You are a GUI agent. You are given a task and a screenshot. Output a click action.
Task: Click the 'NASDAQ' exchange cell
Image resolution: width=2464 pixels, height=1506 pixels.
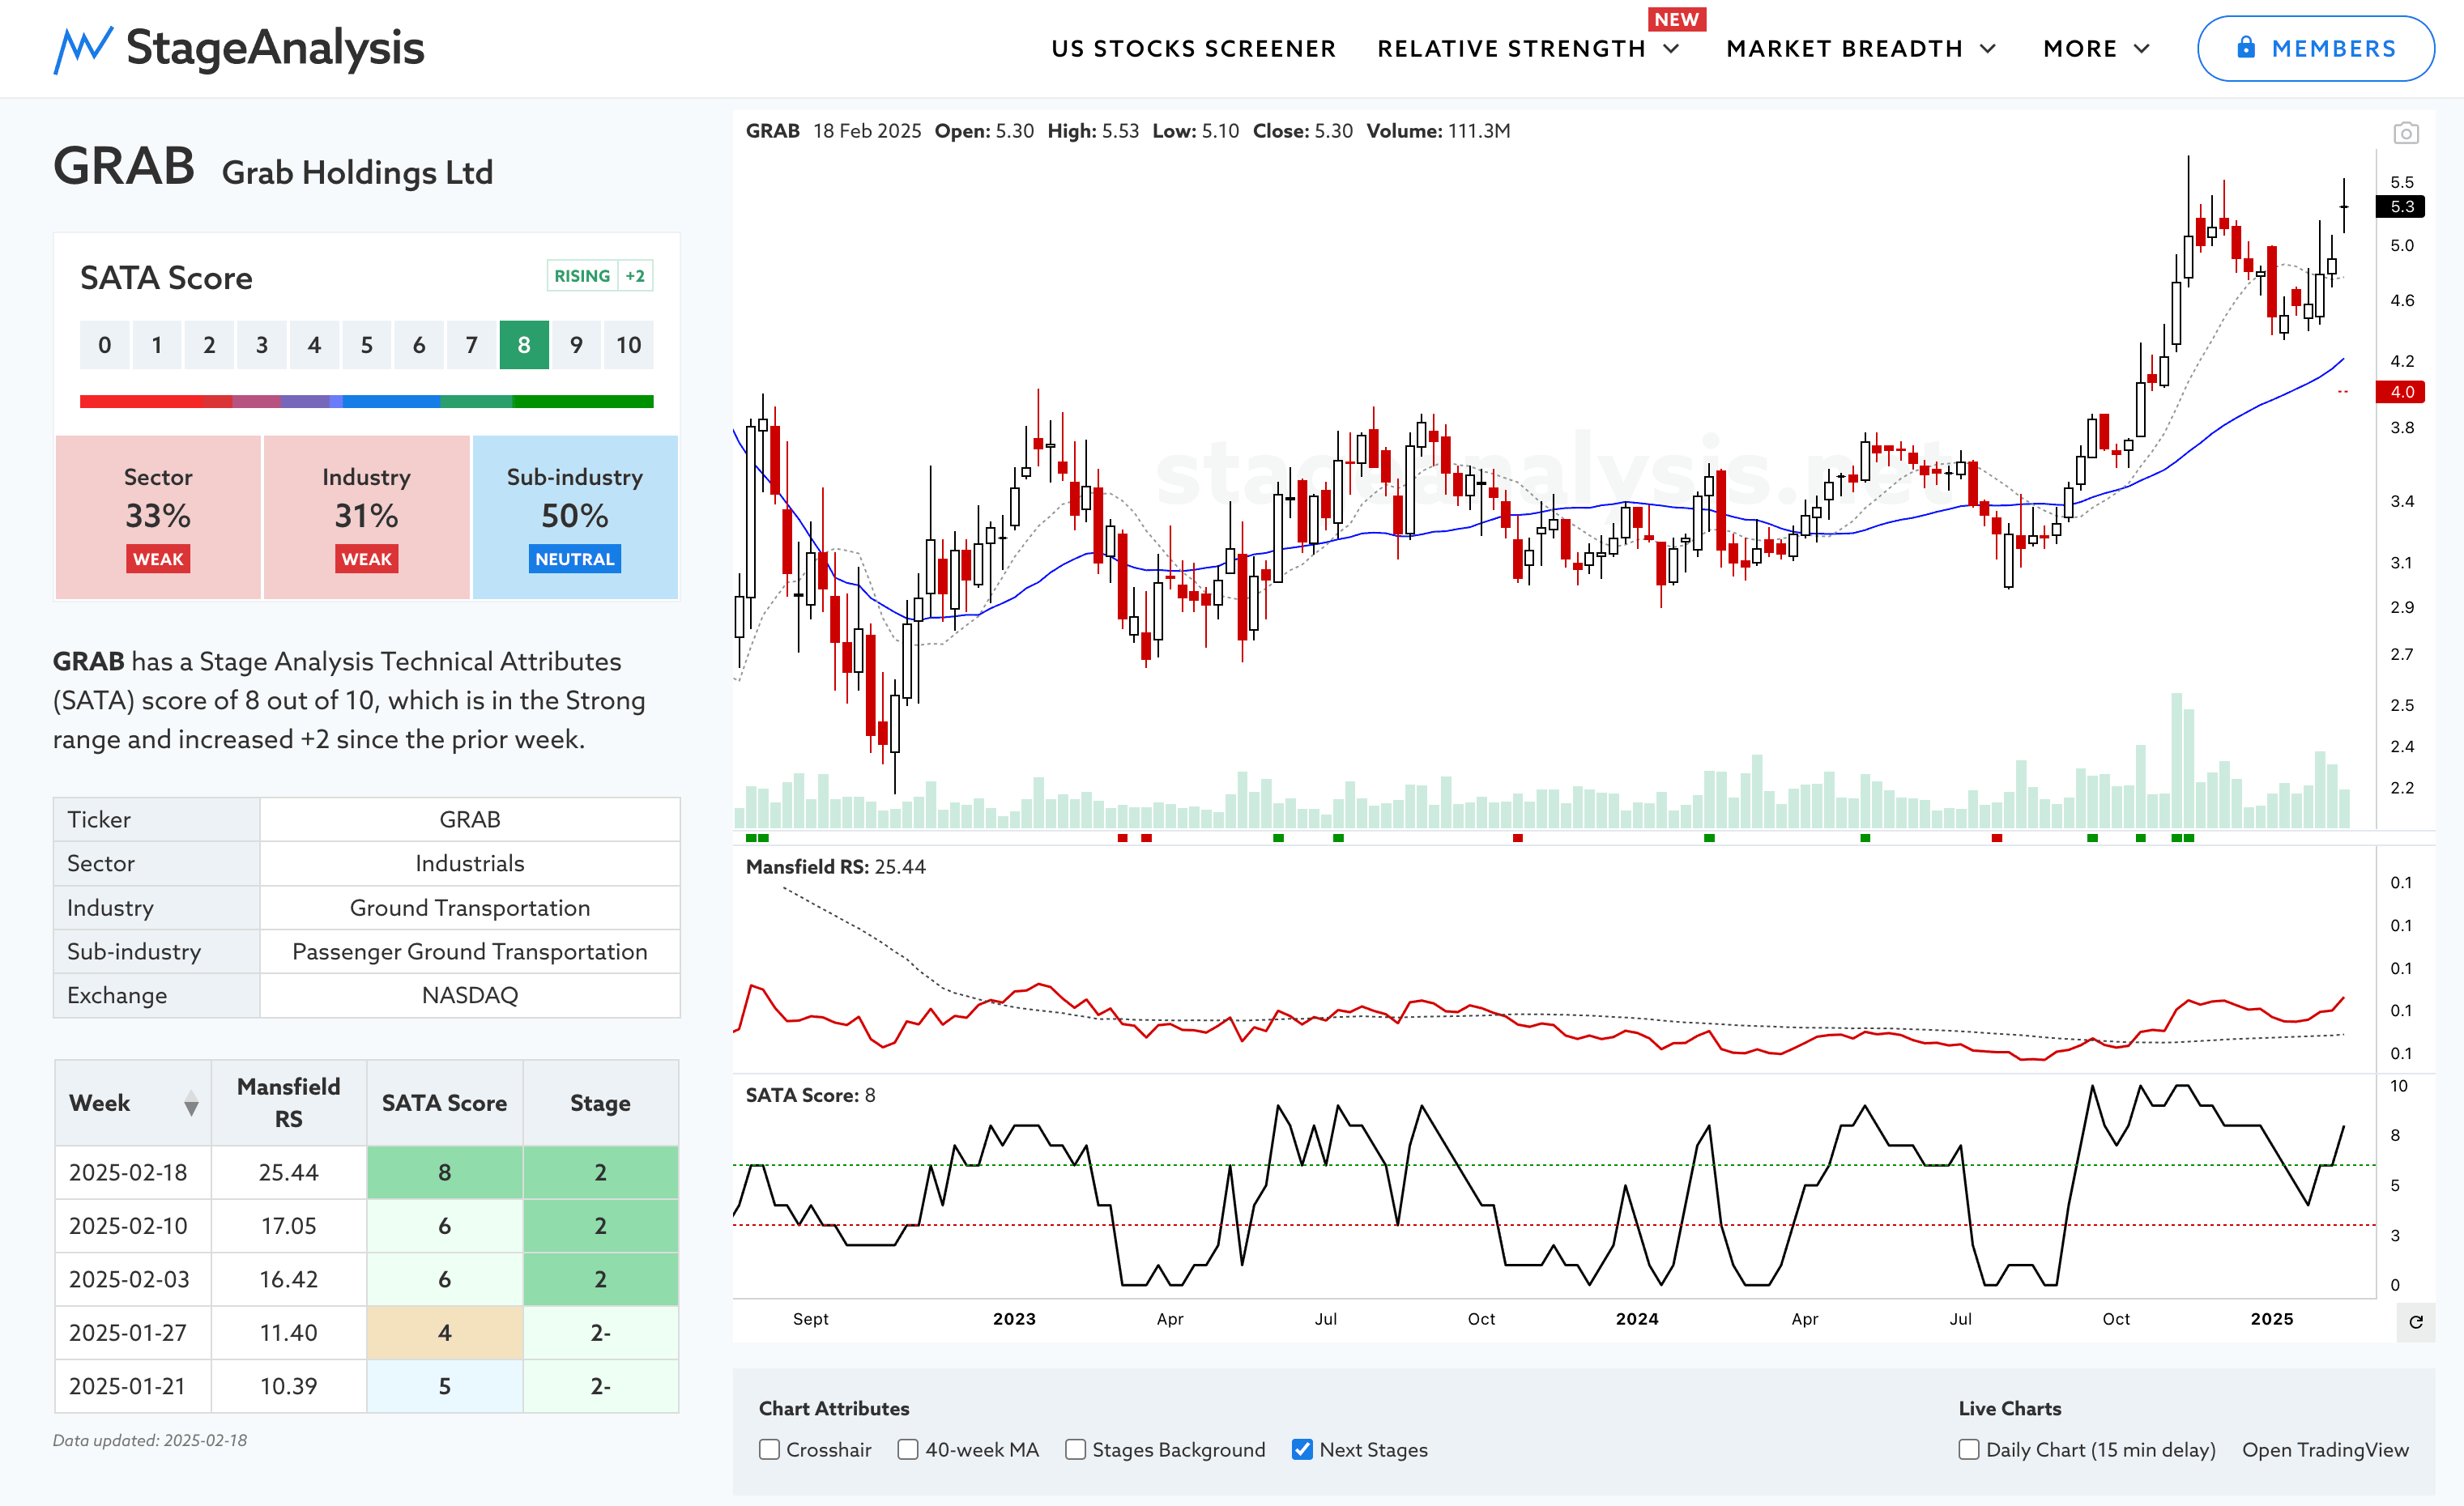point(470,995)
